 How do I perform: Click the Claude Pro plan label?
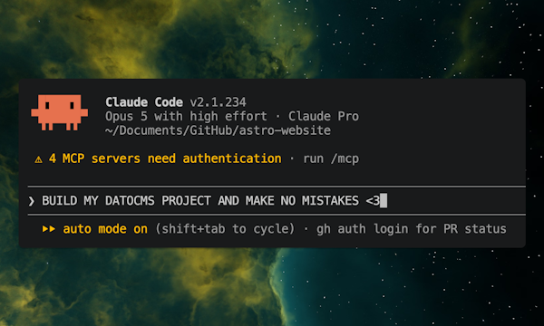point(324,117)
